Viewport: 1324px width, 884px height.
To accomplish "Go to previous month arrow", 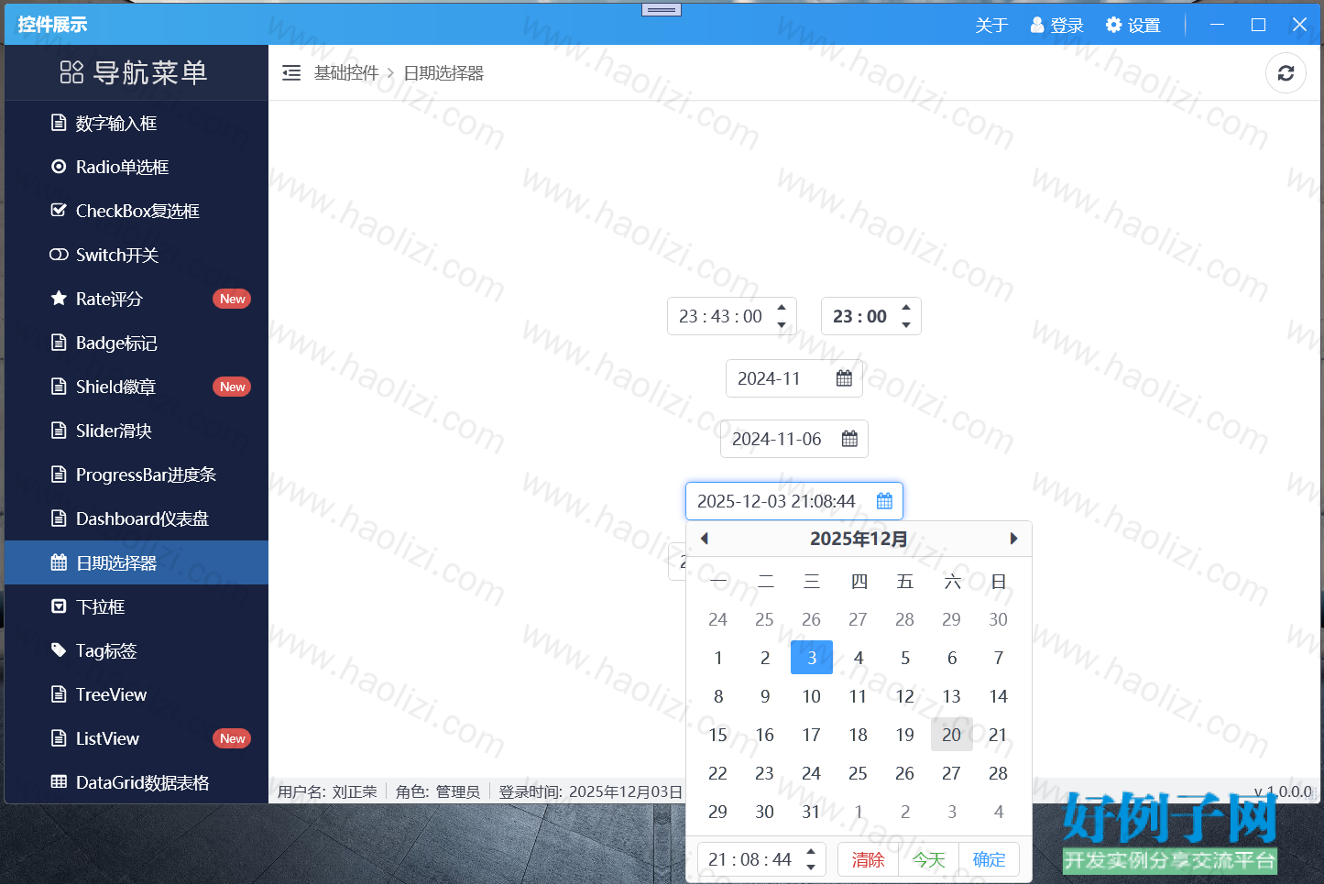I will point(704,539).
